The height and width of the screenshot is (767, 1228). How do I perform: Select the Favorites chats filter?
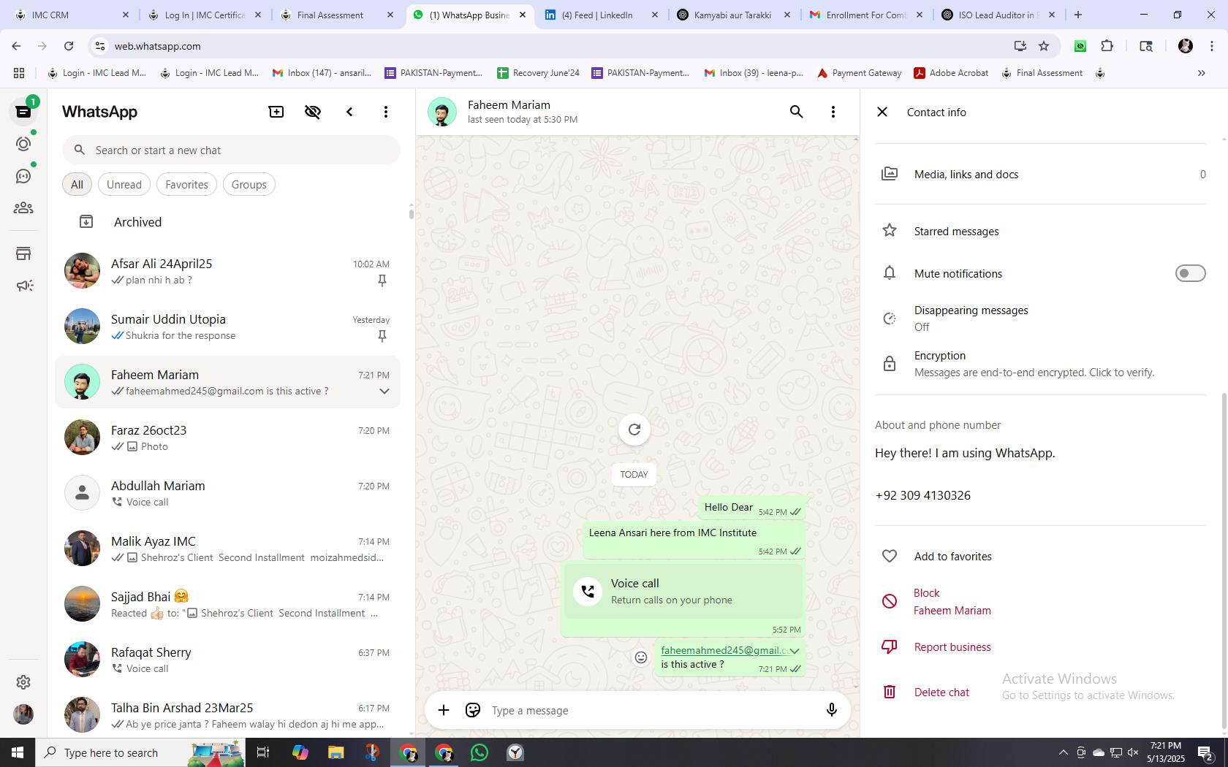[x=186, y=185]
